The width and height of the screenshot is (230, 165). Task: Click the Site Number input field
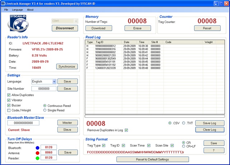click(x=44, y=89)
